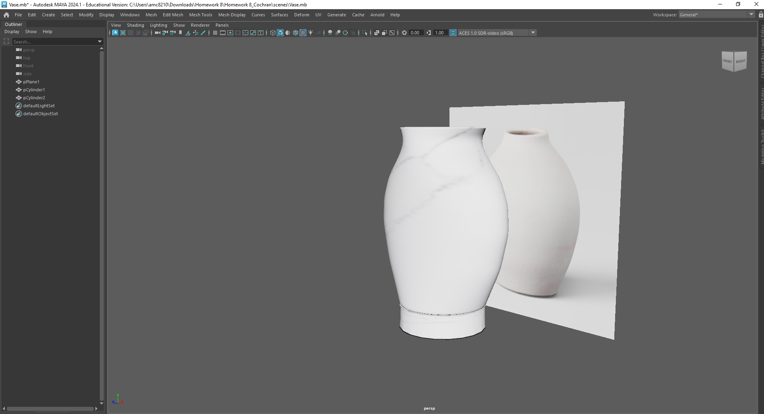Show the resolution gate
The image size is (764, 414).
point(230,33)
